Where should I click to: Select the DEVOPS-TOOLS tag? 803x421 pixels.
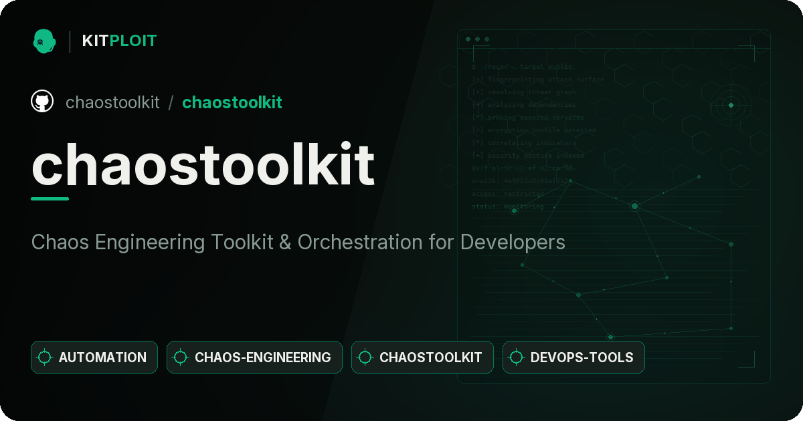573,358
